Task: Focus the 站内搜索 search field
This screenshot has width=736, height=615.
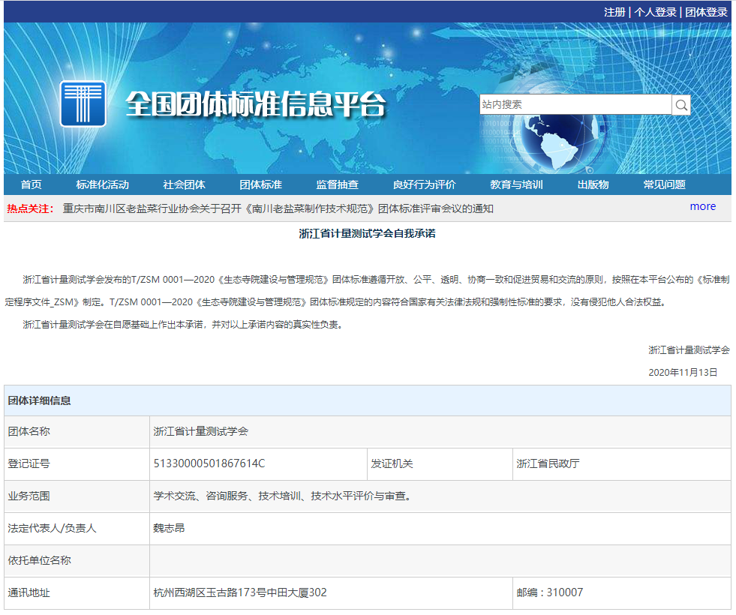Action: point(575,104)
